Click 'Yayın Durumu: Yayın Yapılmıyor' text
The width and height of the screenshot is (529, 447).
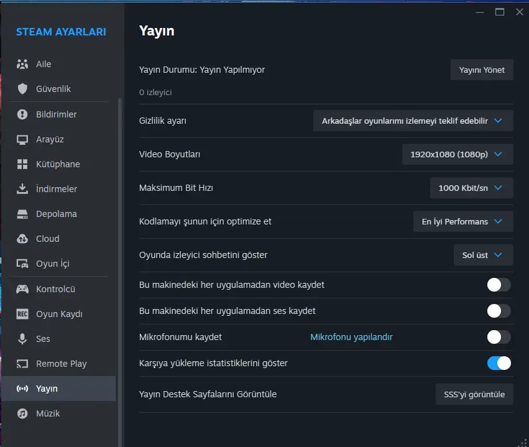(202, 70)
